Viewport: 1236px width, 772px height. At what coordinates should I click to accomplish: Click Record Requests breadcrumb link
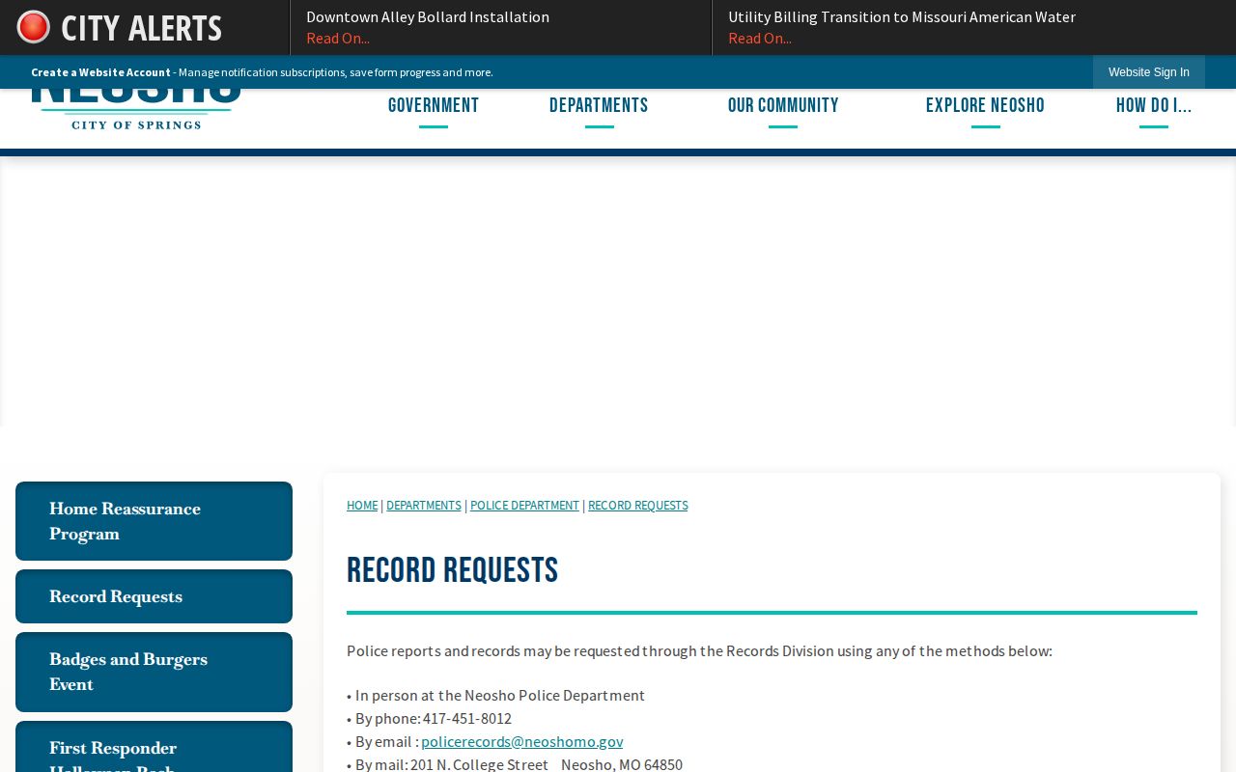coord(638,506)
